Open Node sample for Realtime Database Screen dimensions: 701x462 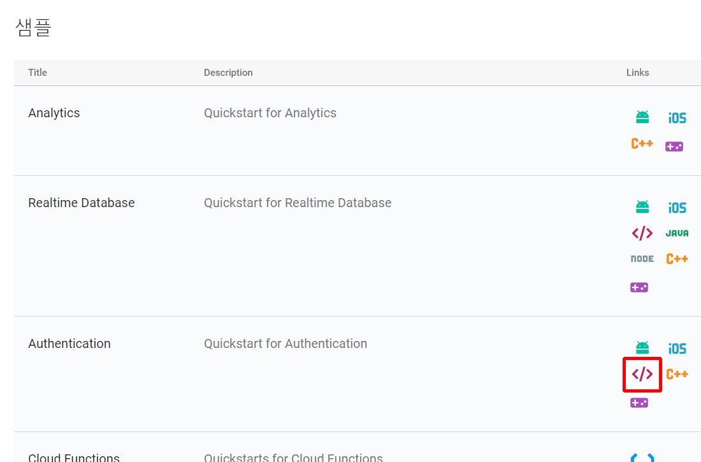(x=642, y=259)
